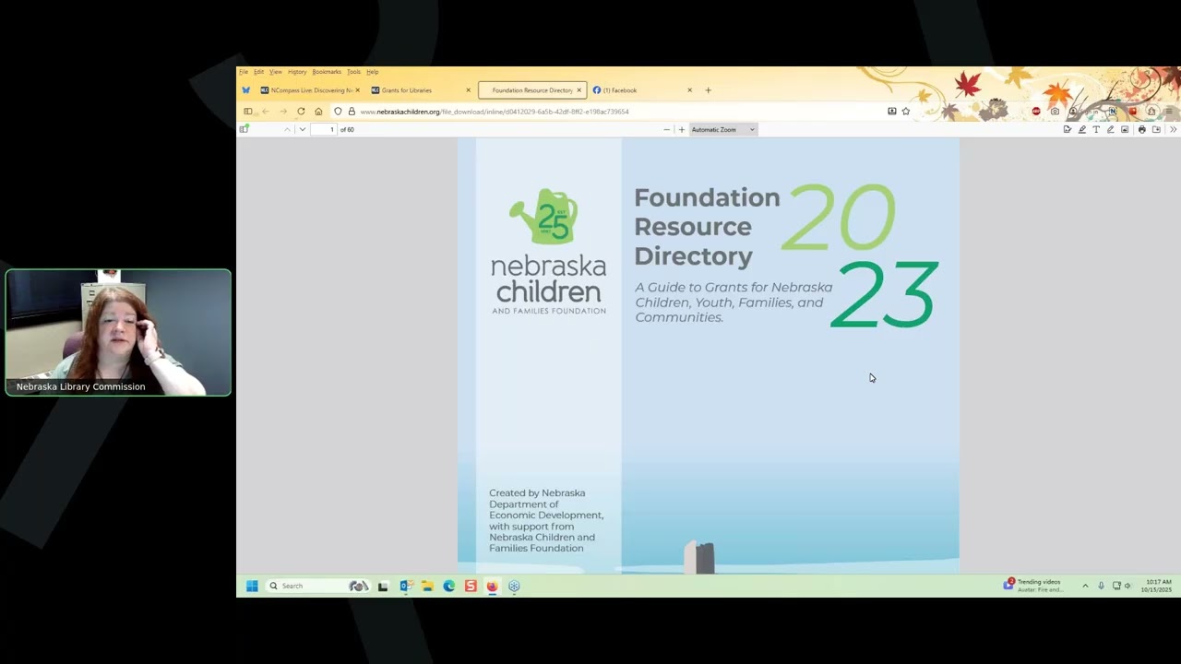
Task: Click the Nebraska Children watering can logo
Action: (x=544, y=216)
